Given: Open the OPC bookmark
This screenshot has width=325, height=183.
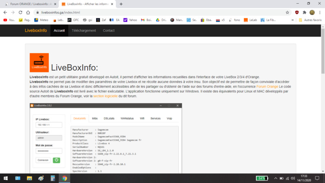Looking at the screenshot, I should 73,20.
